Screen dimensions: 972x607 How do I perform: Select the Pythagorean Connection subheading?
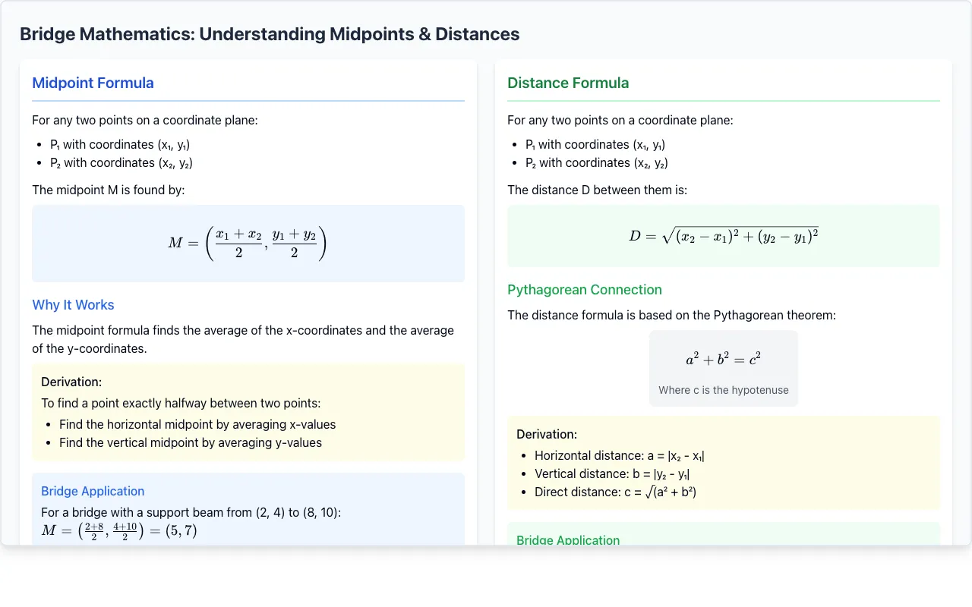[x=585, y=290]
